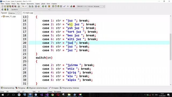Image resolution: width=172 pixels, height=97 pixels.
Task: Click the yellow shield toolbar icon
Action: pos(49,6)
